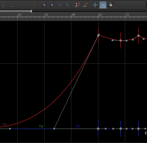Viewport: 147px width, 143px height.
Task: Toggle the highlighted horizontal snap icon
Action: click(x=103, y=5)
